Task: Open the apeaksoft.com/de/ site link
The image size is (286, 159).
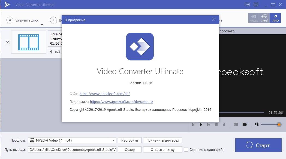Action: 104,94
